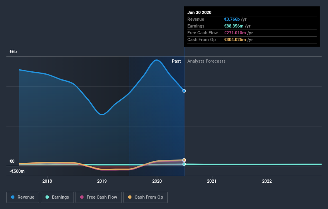This screenshot has height=209, width=328.
Task: Toggle the Earnings series legend button
Action: pos(57,197)
